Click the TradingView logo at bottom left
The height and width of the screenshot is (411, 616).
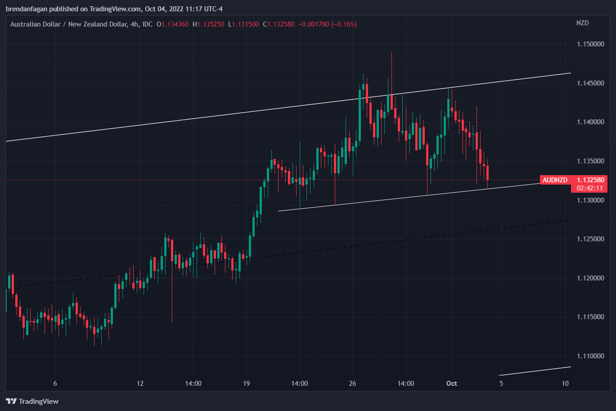(32, 401)
